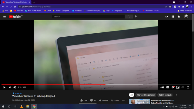Open the YouTube apps grid
The width and height of the screenshot is (194, 109).
click(x=173, y=17)
